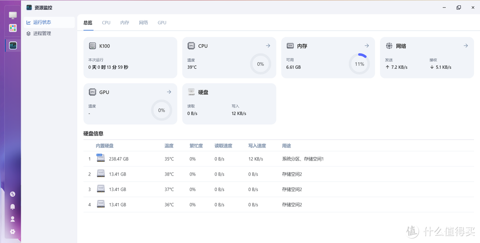
Task: Minimize the resource monitor window
Action: tap(444, 8)
